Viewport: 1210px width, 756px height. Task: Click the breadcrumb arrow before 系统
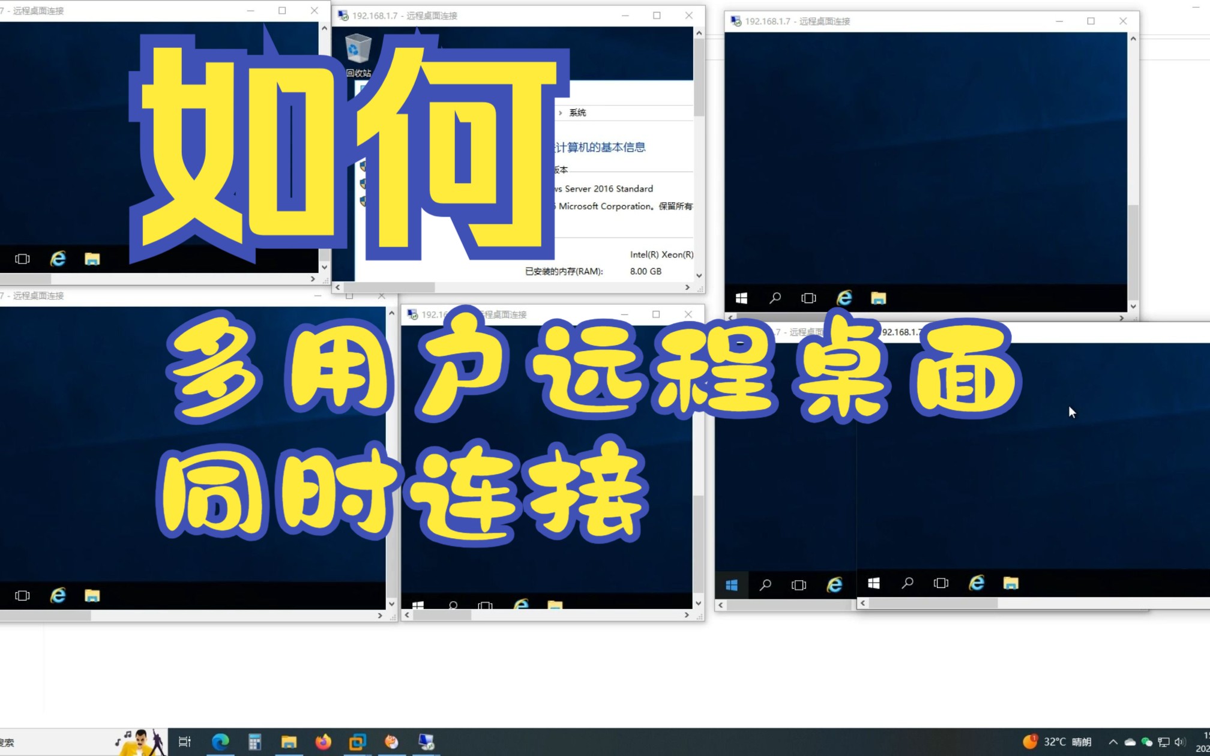click(561, 112)
